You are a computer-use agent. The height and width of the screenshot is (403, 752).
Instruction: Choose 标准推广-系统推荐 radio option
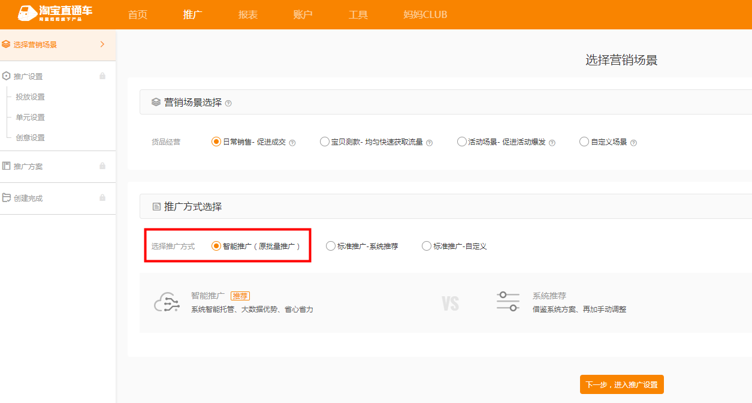pyautogui.click(x=331, y=246)
